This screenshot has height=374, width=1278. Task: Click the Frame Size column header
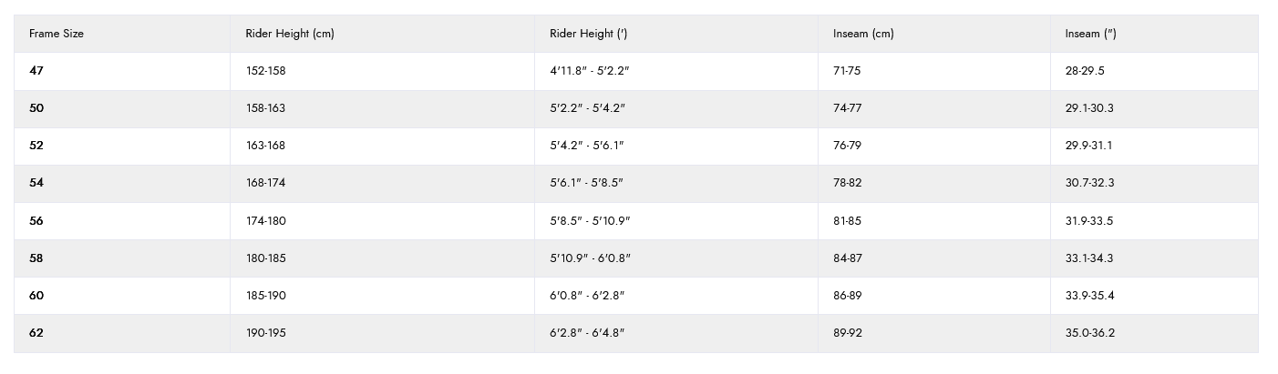57,34
